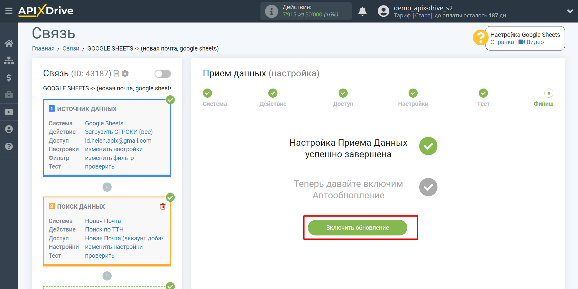This screenshot has height=289, width=578.
Task: Open connections sitemap sidebar icon
Action: pos(9,61)
